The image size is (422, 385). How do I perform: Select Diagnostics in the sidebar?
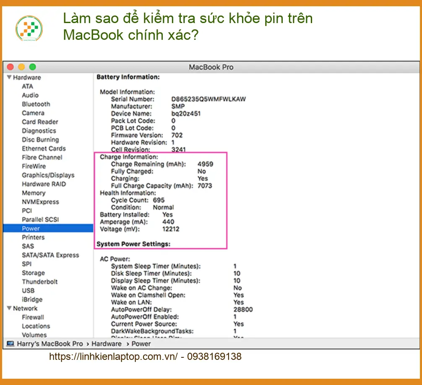point(39,131)
